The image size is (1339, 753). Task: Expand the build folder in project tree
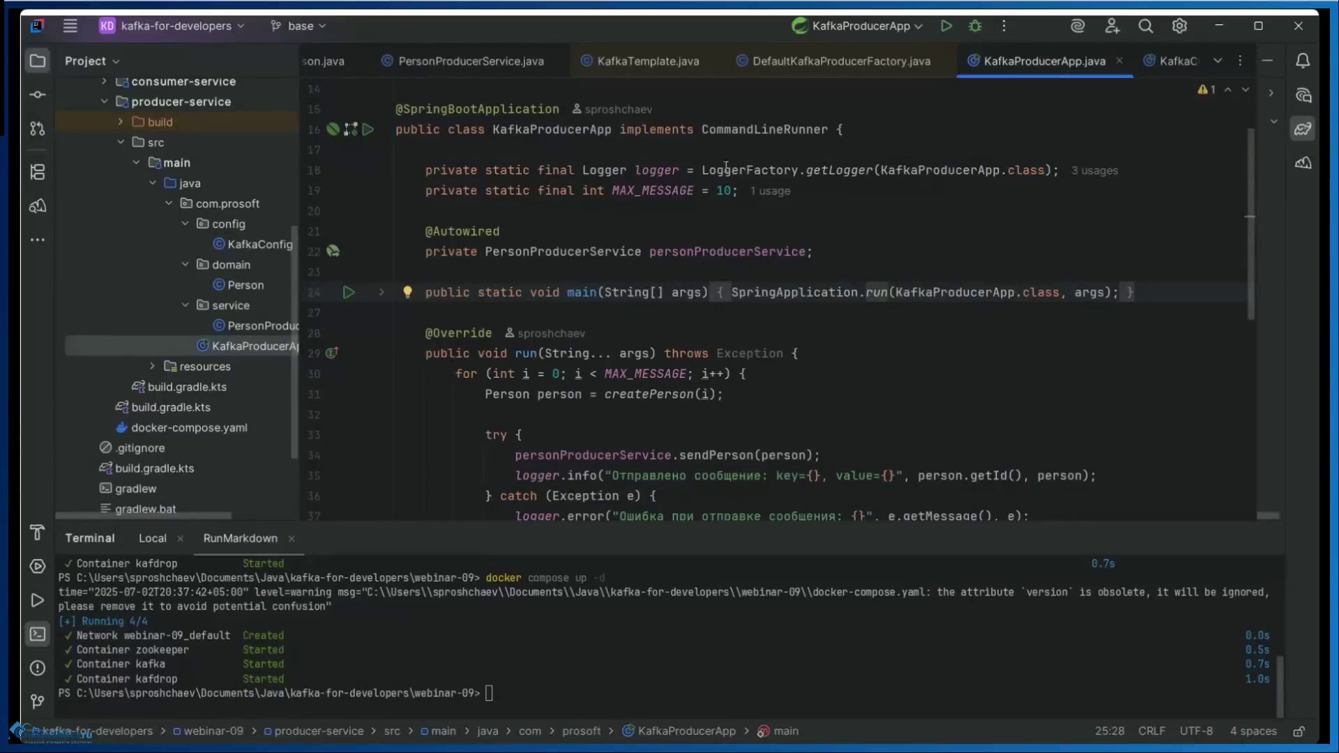point(121,122)
